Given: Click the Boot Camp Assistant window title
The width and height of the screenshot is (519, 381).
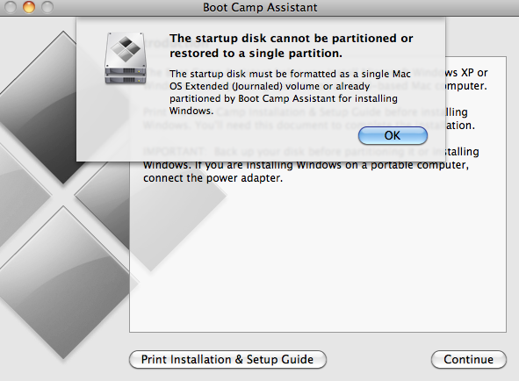Looking at the screenshot, I should [x=260, y=7].
